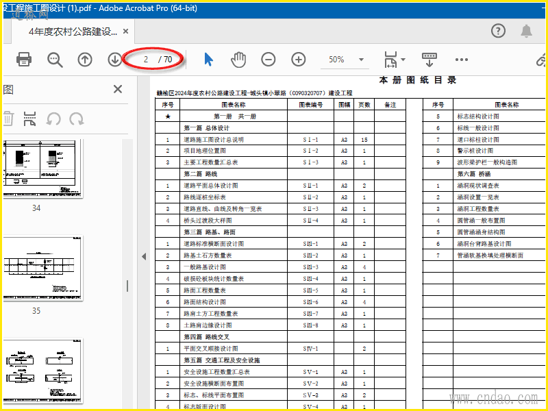Select page 35 thumbnail

[42, 268]
